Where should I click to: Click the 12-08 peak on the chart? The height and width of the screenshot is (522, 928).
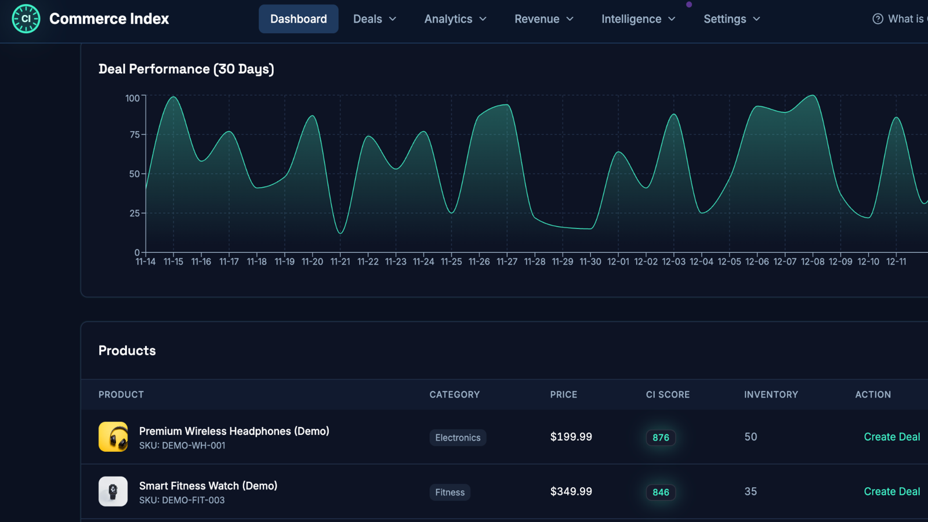coord(813,96)
